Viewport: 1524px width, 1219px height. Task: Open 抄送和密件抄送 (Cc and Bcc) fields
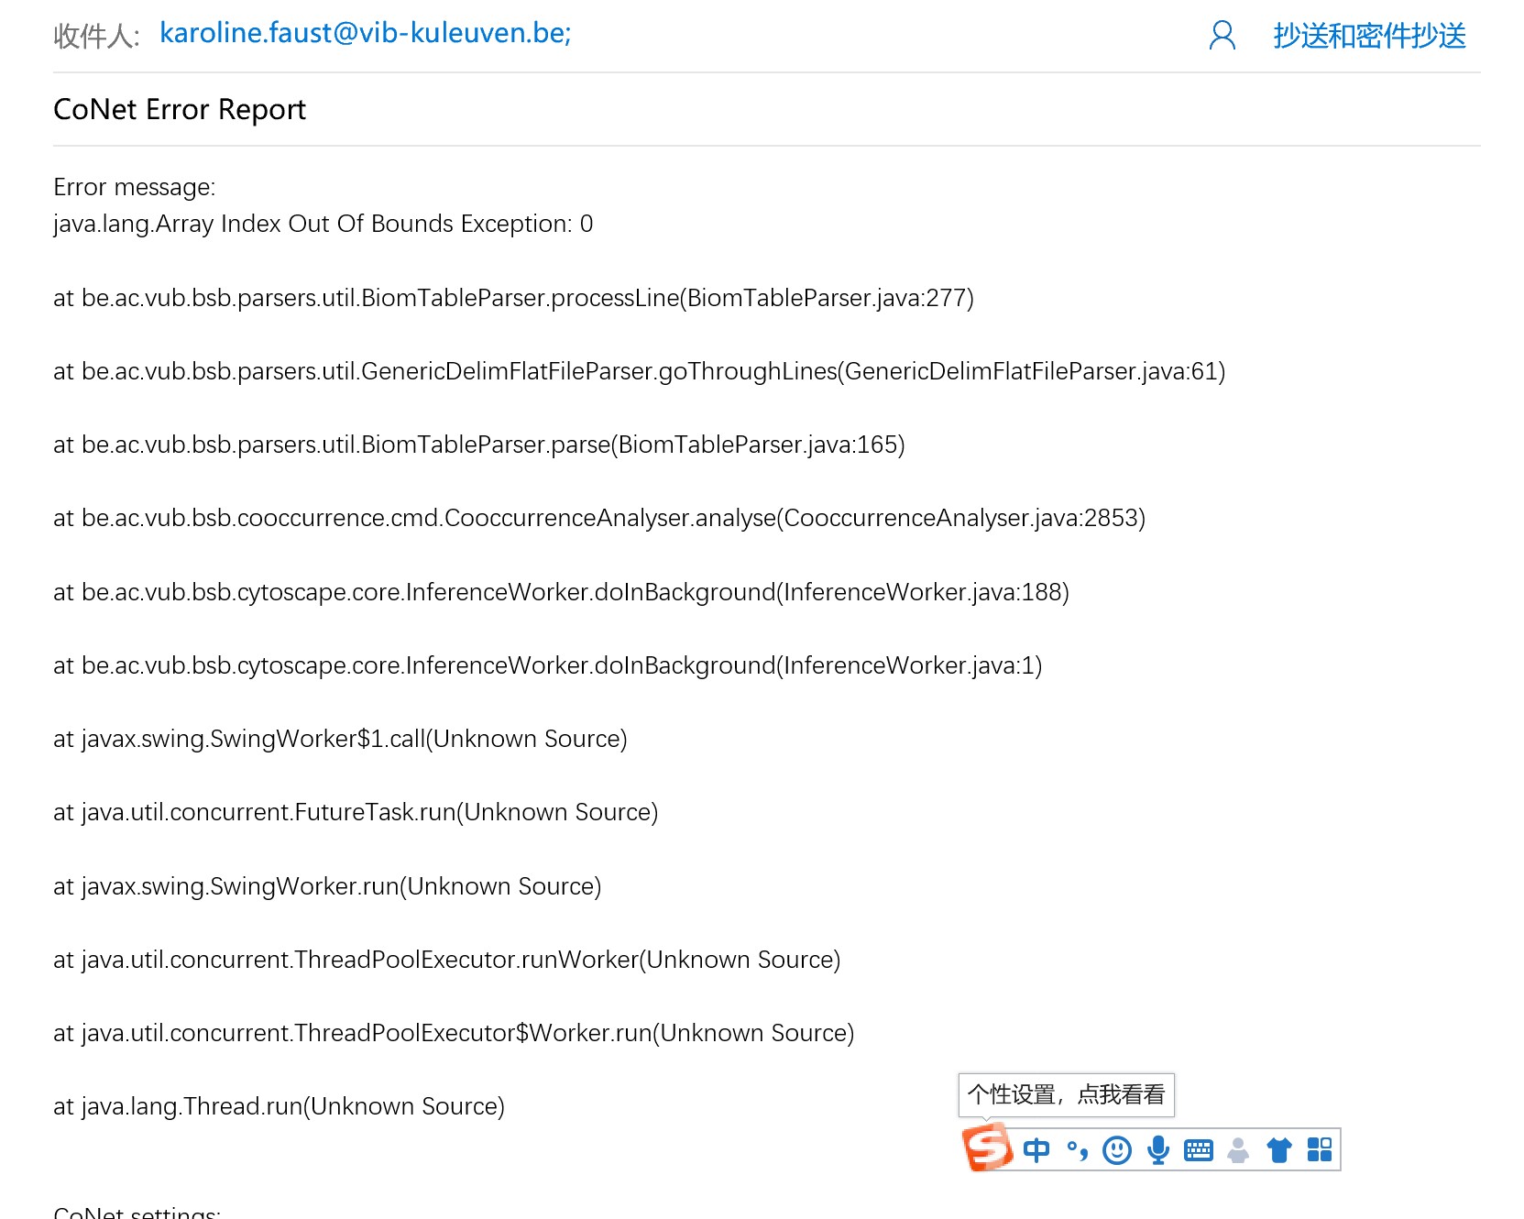[1369, 36]
